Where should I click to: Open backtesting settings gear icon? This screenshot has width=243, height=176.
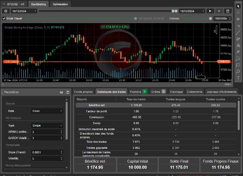click(6, 11)
